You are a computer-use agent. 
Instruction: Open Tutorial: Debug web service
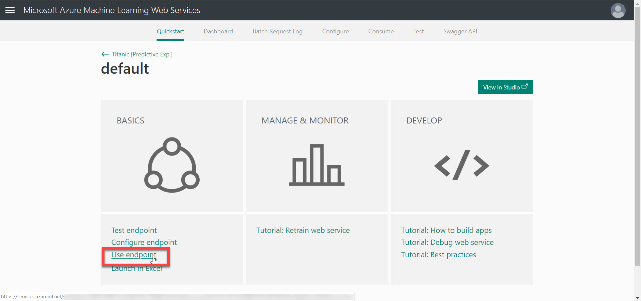[447, 242]
